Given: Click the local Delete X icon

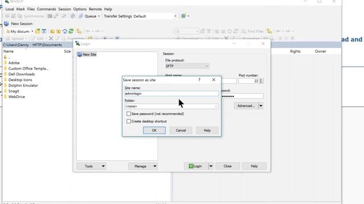Looking at the screenshot, I should tap(51, 39).
